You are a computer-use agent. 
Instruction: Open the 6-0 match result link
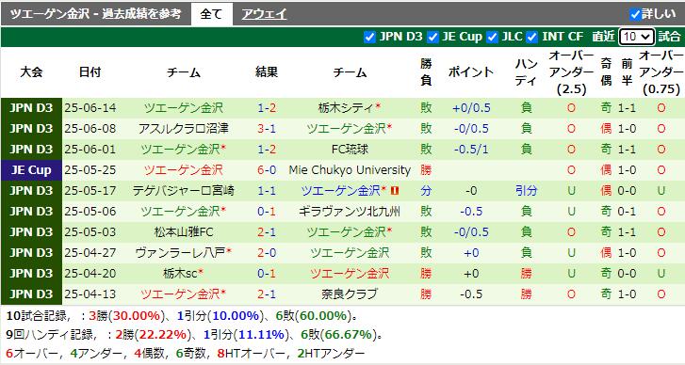click(x=267, y=170)
